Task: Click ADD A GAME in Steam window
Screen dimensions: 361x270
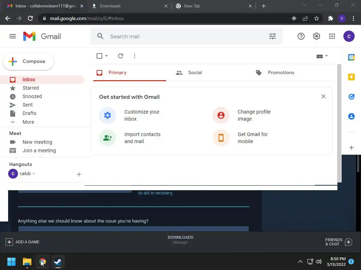Action: point(23,242)
